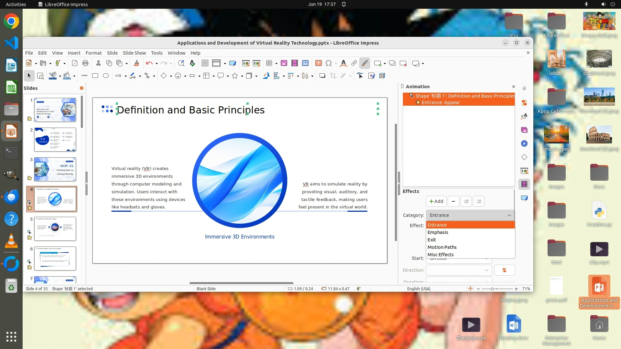This screenshot has height=349, width=621.
Task: Click the Clone Formatting paintbrush icon
Action: pos(136,63)
